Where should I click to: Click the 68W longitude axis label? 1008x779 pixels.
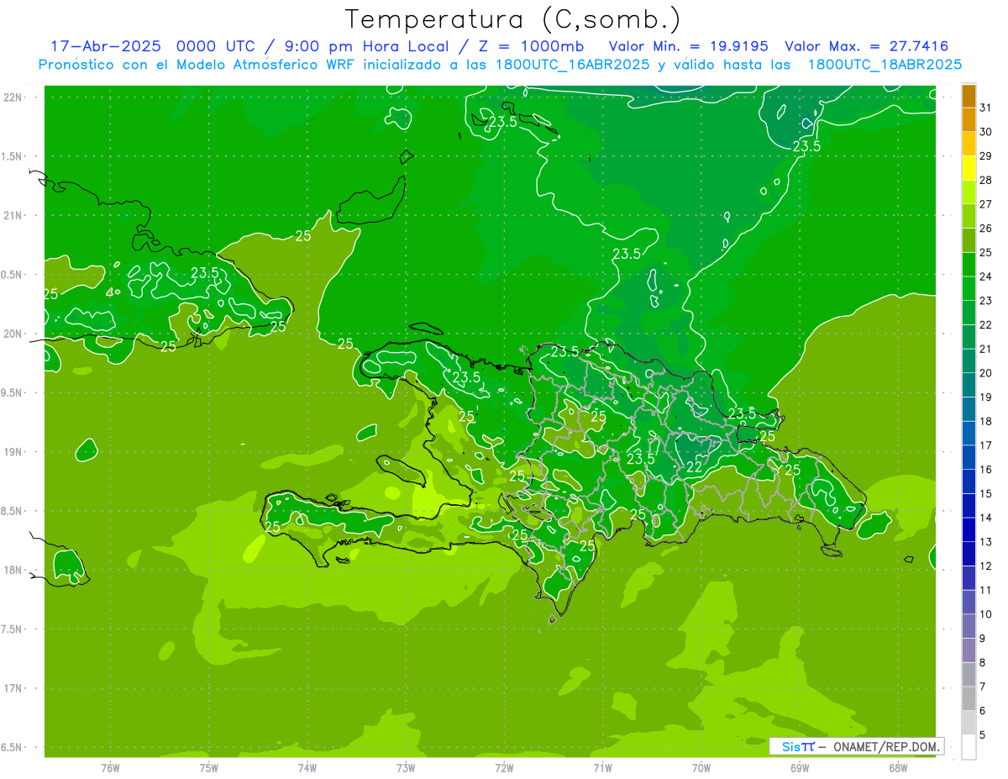898,767
